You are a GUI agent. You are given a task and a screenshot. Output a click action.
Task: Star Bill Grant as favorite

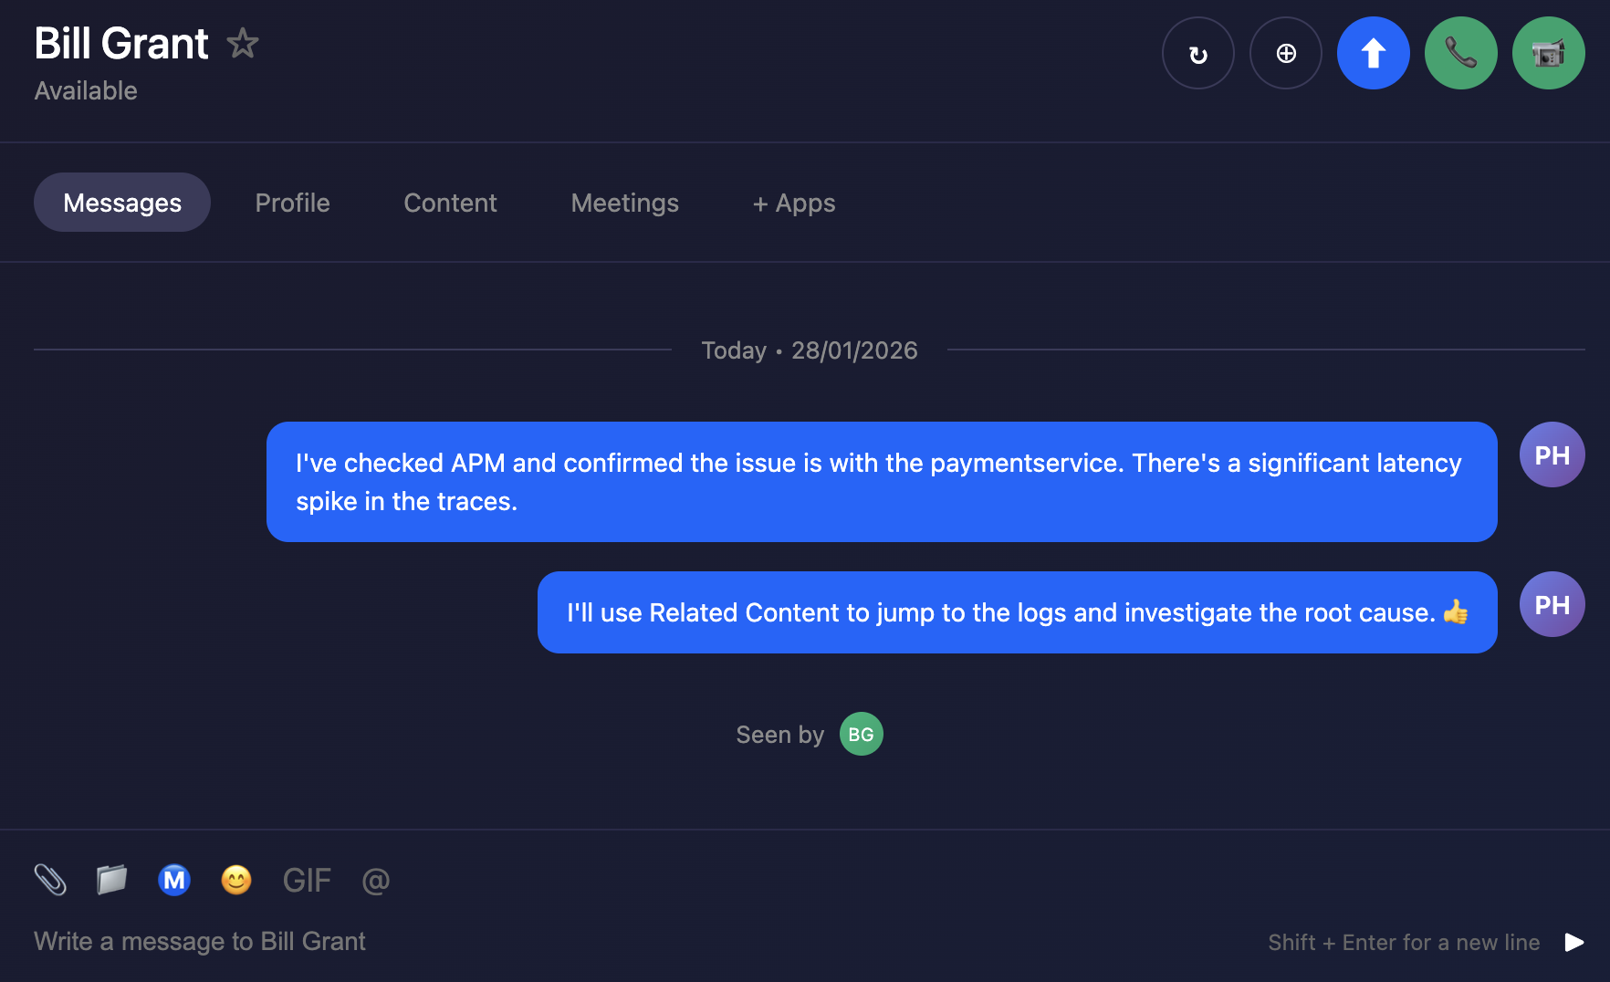coord(243,43)
